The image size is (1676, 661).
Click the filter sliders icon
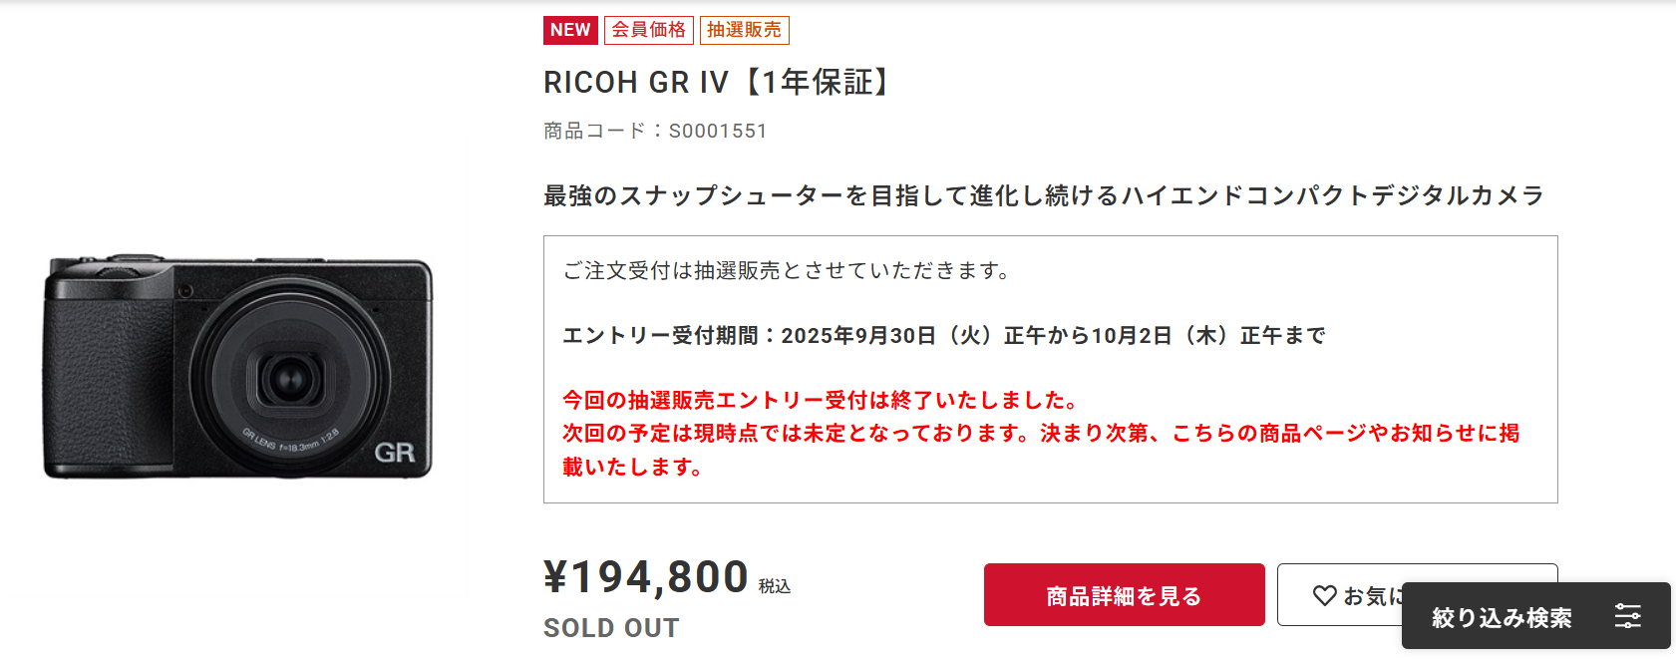tap(1627, 616)
